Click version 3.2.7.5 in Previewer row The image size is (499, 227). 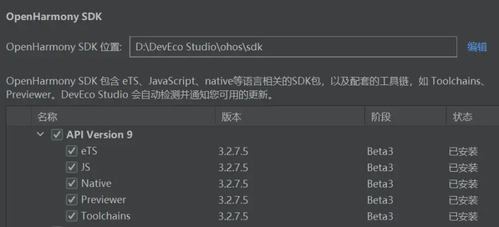pyautogui.click(x=233, y=200)
